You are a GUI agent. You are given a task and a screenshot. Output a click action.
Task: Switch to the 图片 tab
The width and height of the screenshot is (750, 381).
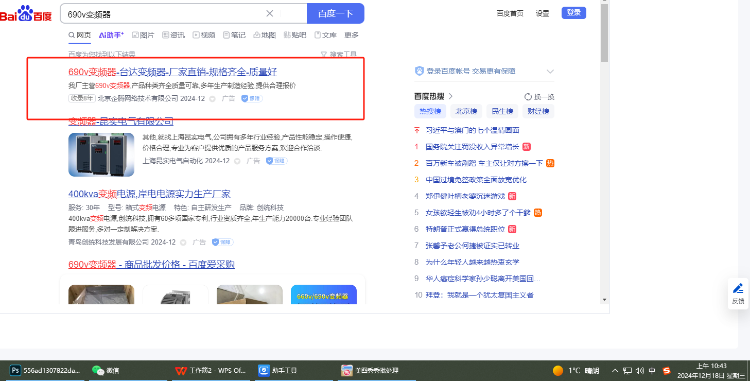143,35
